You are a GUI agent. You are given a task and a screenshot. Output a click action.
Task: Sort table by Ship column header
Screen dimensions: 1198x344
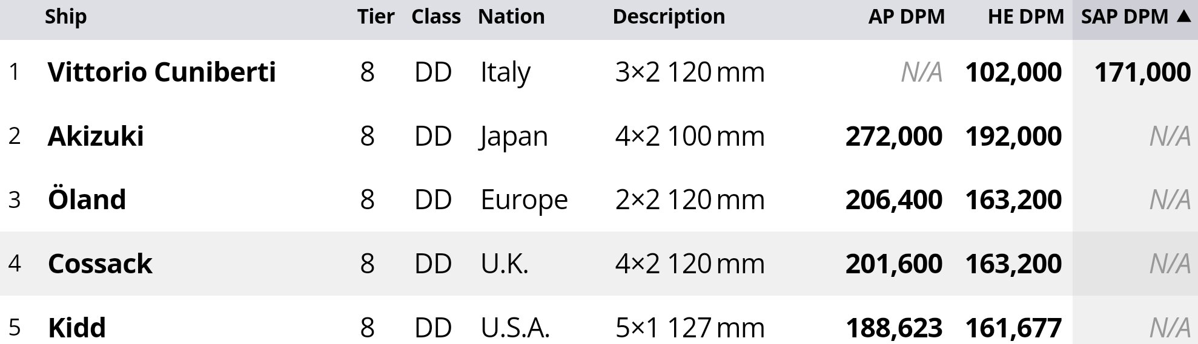(65, 17)
